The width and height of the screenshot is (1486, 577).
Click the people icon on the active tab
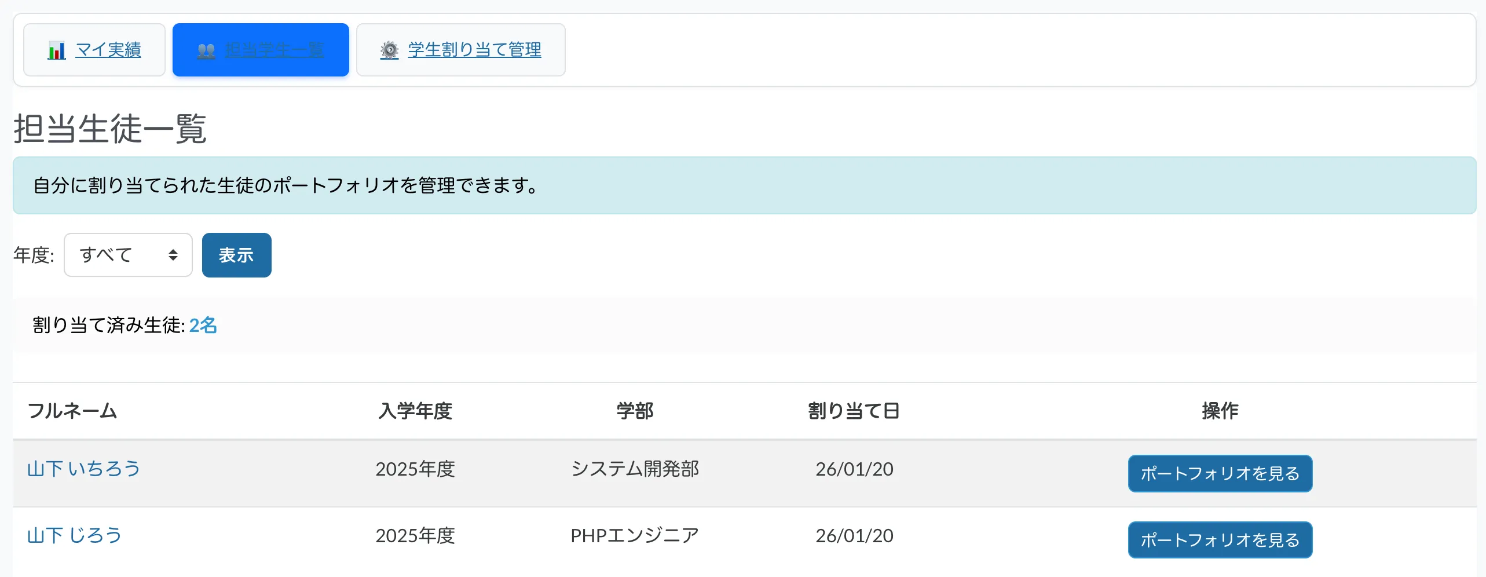(206, 50)
